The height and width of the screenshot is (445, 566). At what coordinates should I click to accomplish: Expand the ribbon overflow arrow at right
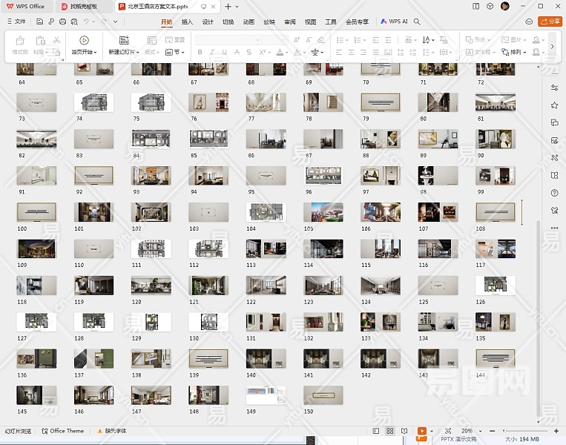pyautogui.click(x=552, y=46)
